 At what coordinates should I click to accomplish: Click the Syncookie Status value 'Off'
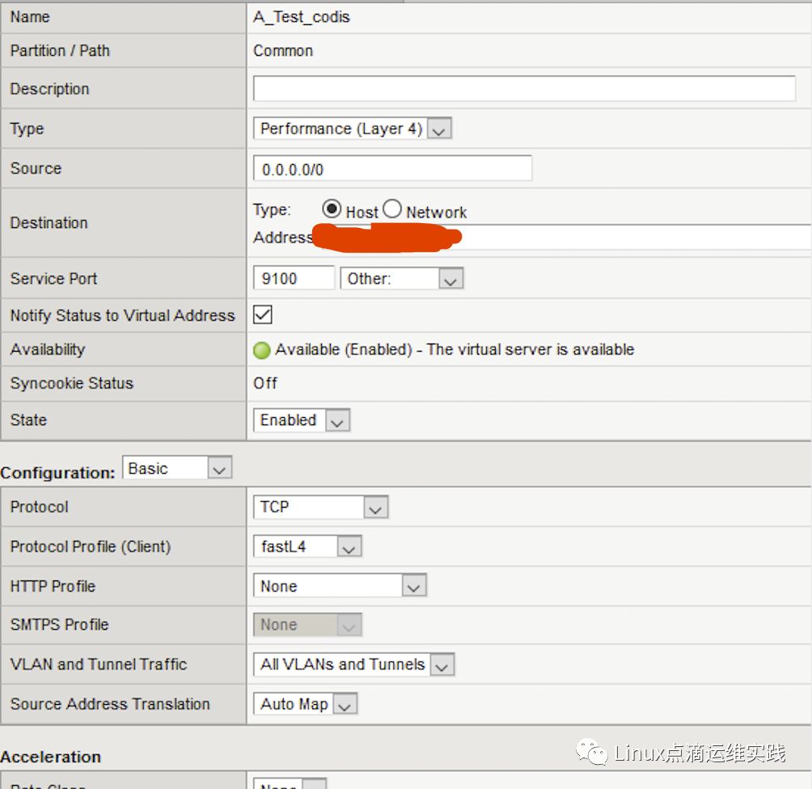pyautogui.click(x=265, y=383)
